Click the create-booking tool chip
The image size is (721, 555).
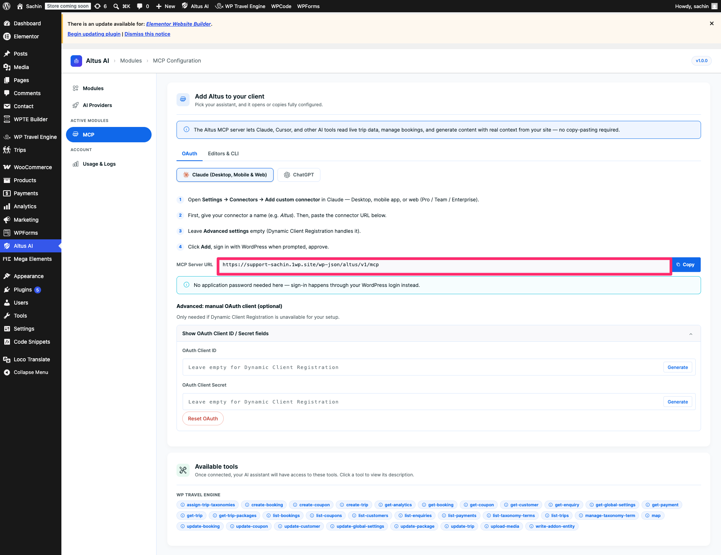(x=264, y=505)
